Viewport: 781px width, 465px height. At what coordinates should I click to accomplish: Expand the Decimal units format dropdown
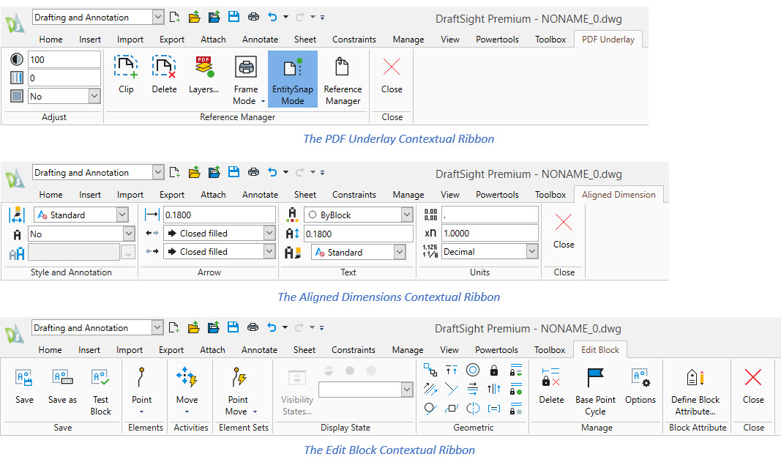(x=531, y=251)
